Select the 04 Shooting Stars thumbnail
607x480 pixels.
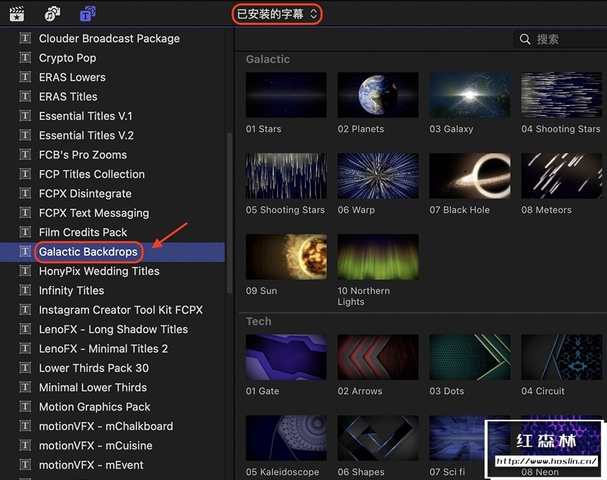pos(562,95)
